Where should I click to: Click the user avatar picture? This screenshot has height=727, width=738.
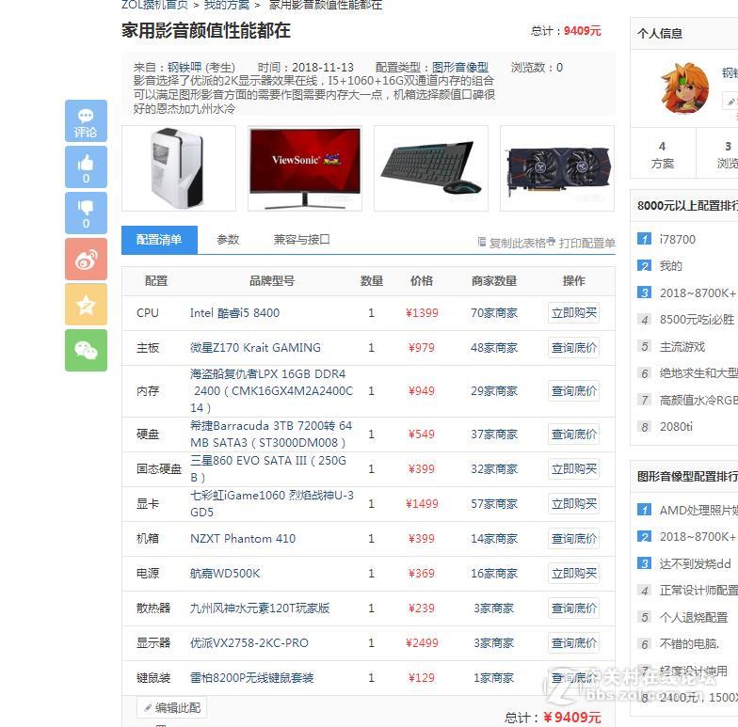[x=685, y=88]
